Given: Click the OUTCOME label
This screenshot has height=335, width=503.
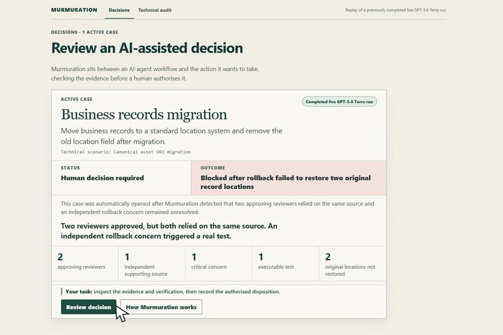Looking at the screenshot, I should pos(213,168).
